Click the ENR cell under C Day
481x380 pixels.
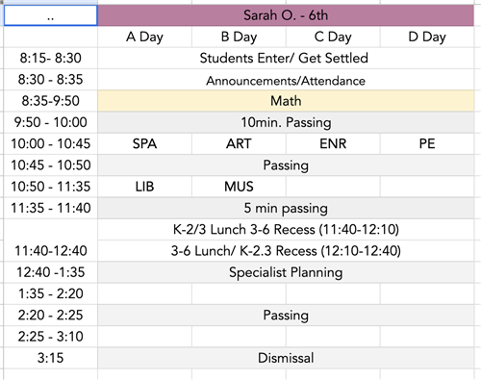[333, 143]
